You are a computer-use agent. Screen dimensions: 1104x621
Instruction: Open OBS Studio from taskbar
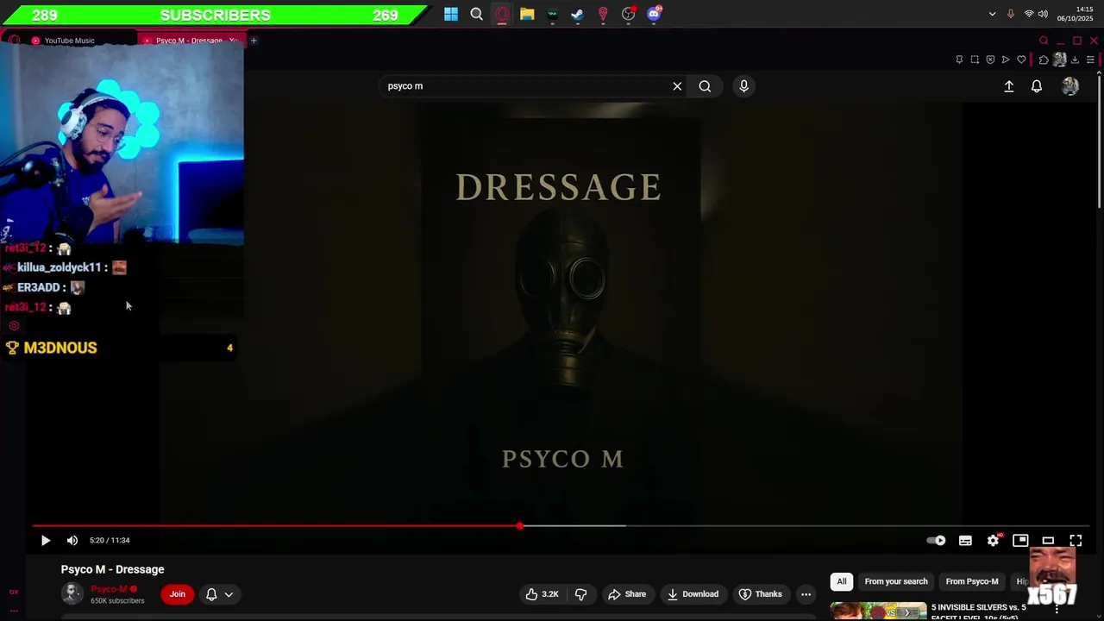629,14
